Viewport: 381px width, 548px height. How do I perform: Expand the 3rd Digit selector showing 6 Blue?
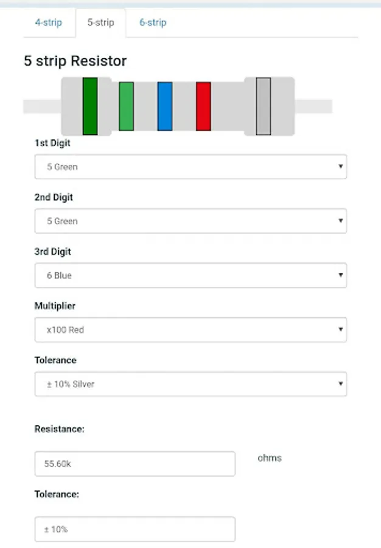190,275
